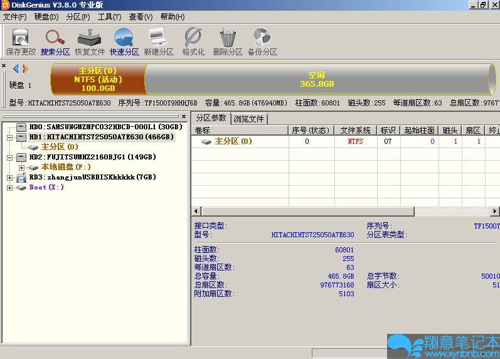Select the HD1 HITACHI disk icon in tree
500x359 pixels.
click(21, 137)
